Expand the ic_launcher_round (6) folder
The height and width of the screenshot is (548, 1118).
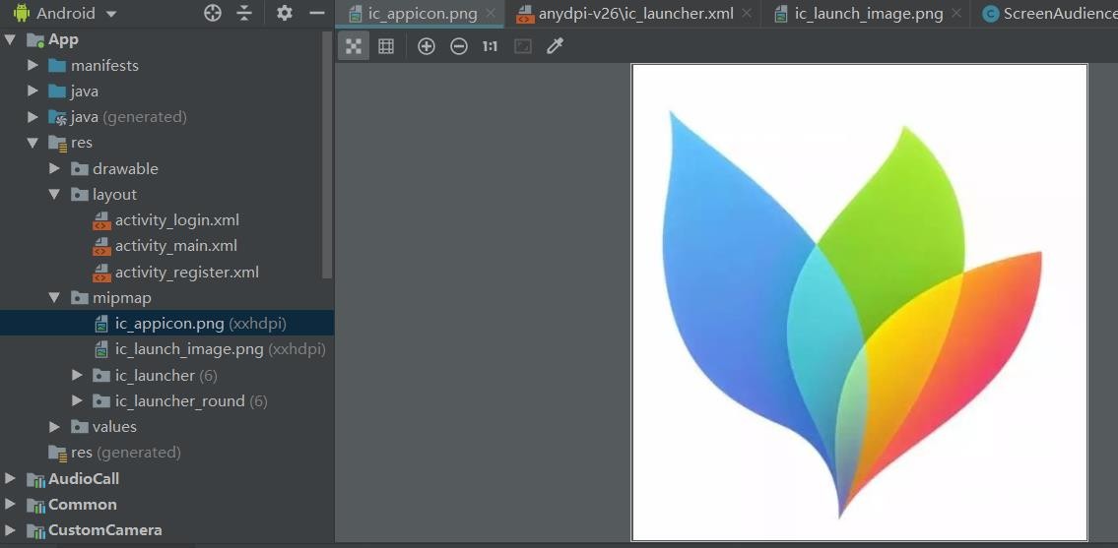tap(77, 400)
